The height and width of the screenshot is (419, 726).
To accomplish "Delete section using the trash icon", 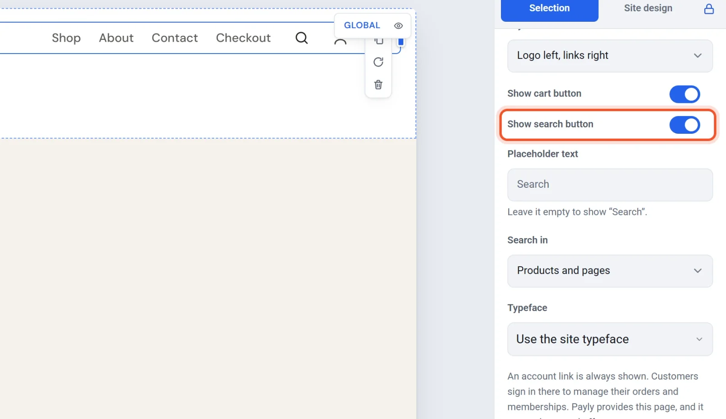I will [x=378, y=85].
